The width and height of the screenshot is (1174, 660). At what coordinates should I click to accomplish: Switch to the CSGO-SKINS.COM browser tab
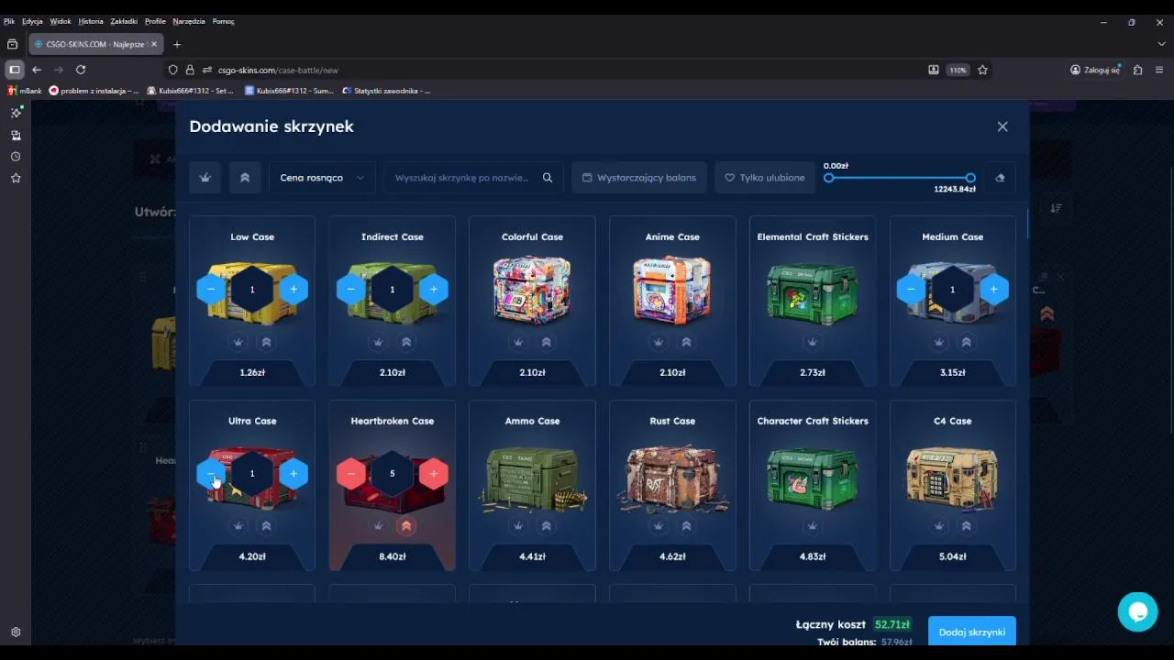click(95, 44)
